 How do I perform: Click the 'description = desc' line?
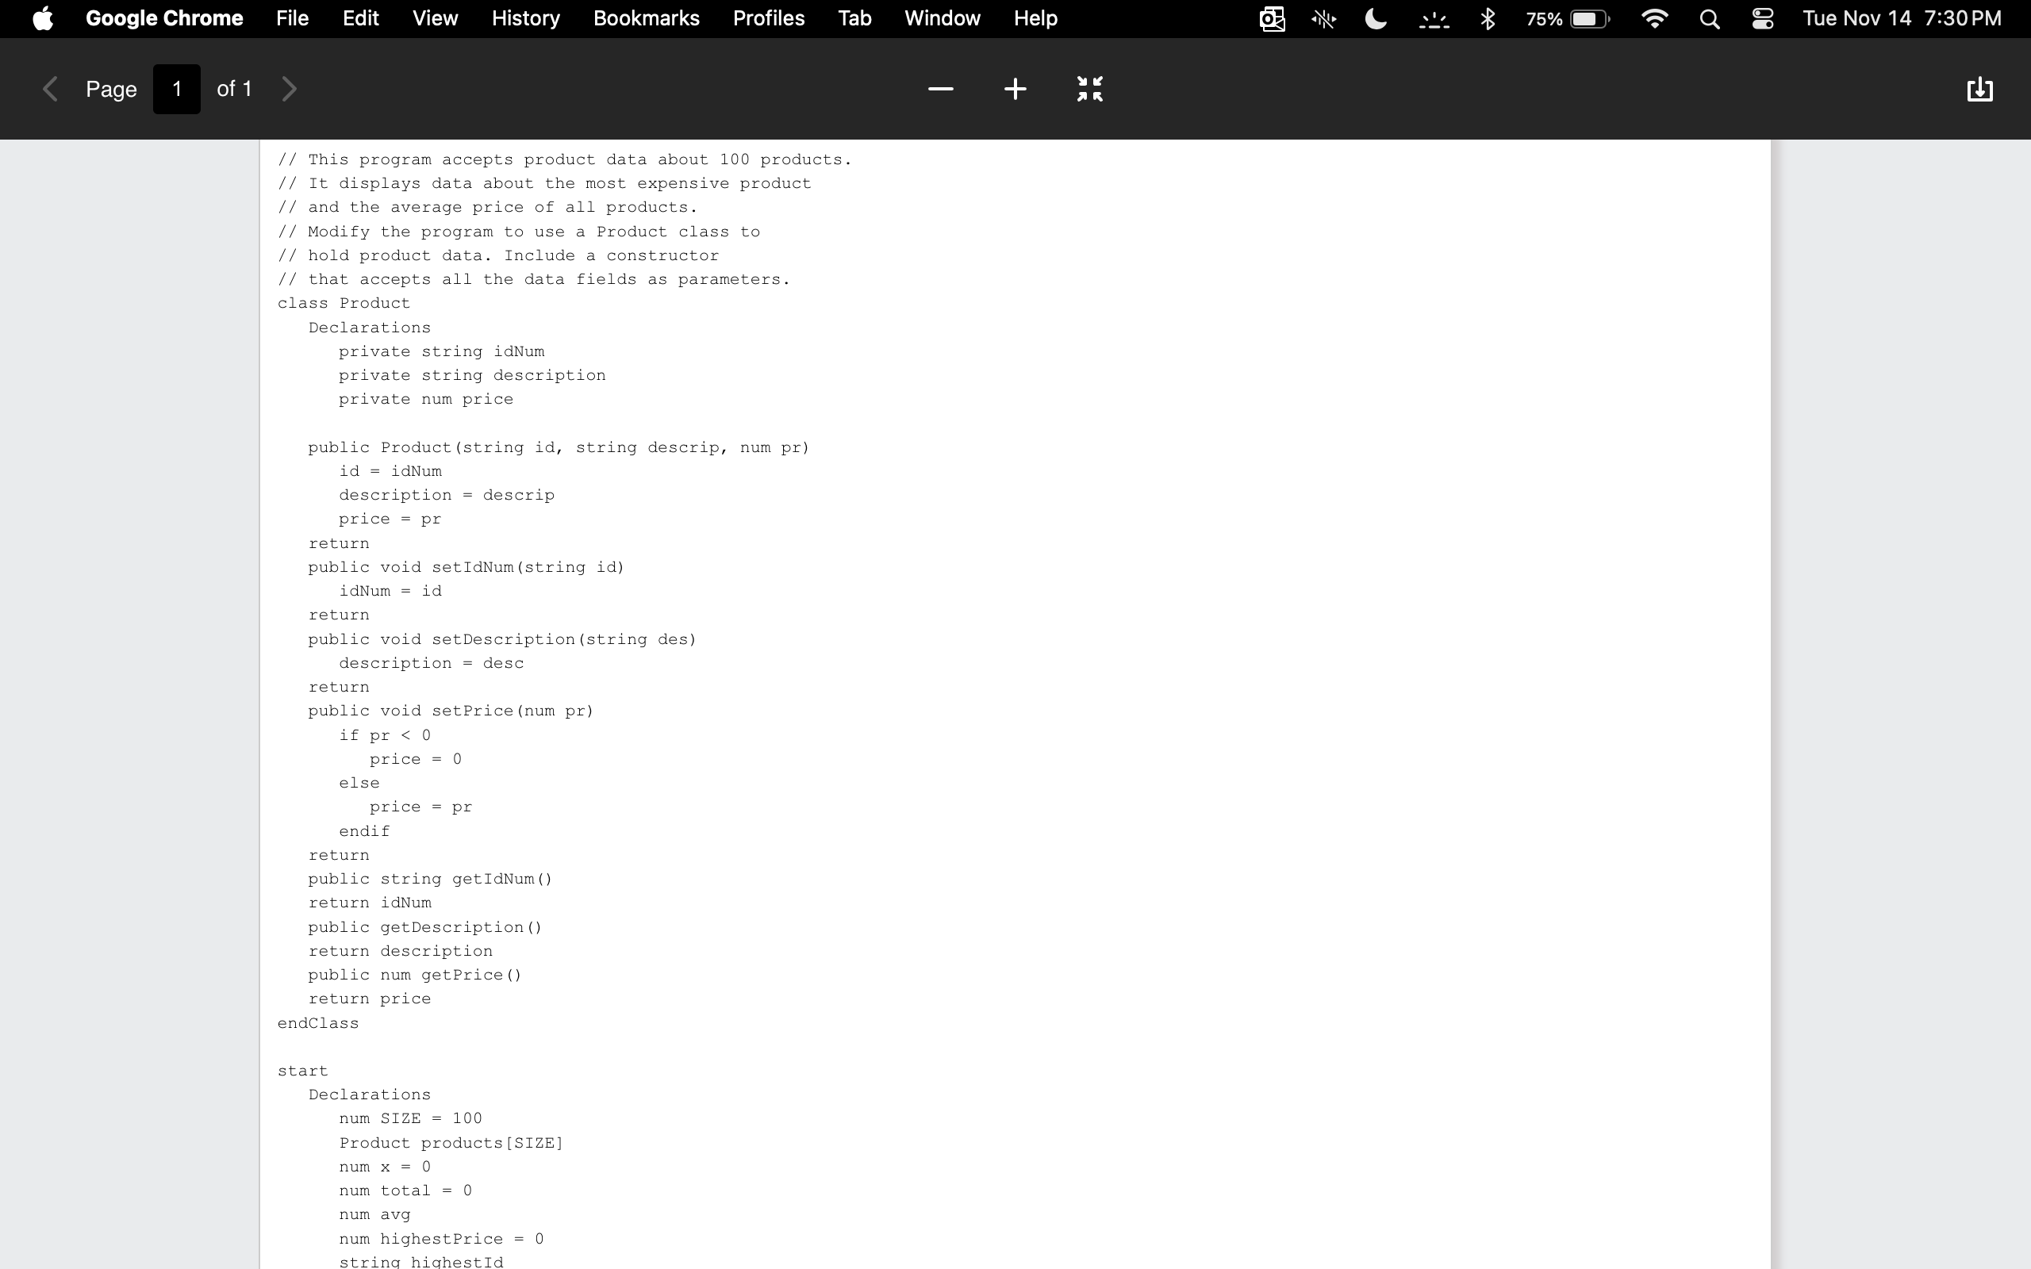(x=432, y=663)
